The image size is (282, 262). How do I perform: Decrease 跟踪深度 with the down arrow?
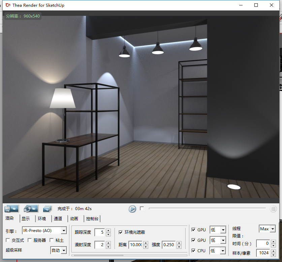108,234
